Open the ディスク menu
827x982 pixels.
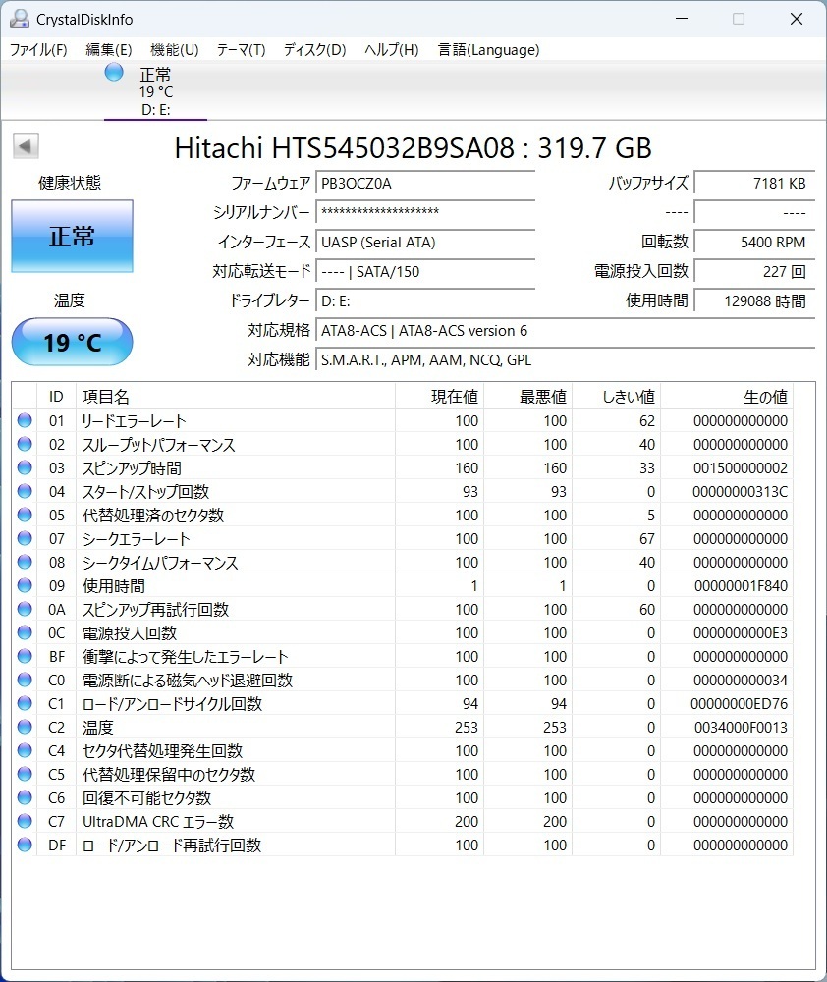point(312,49)
